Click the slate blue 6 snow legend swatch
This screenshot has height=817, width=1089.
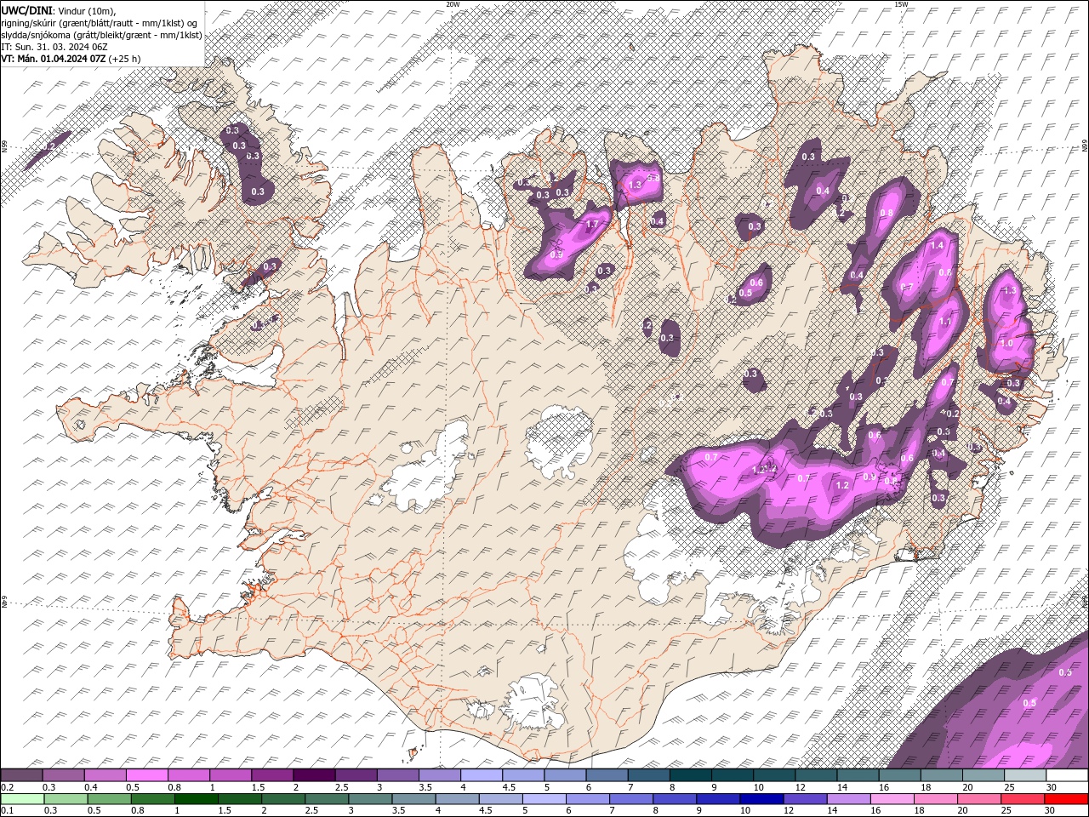click(607, 775)
